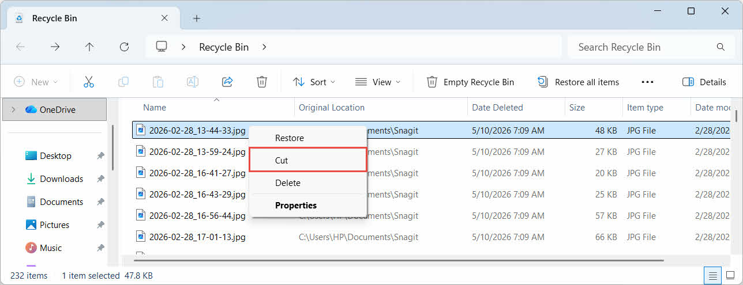The height and width of the screenshot is (285, 743).
Task: Click the search magnifier icon
Action: click(x=721, y=47)
